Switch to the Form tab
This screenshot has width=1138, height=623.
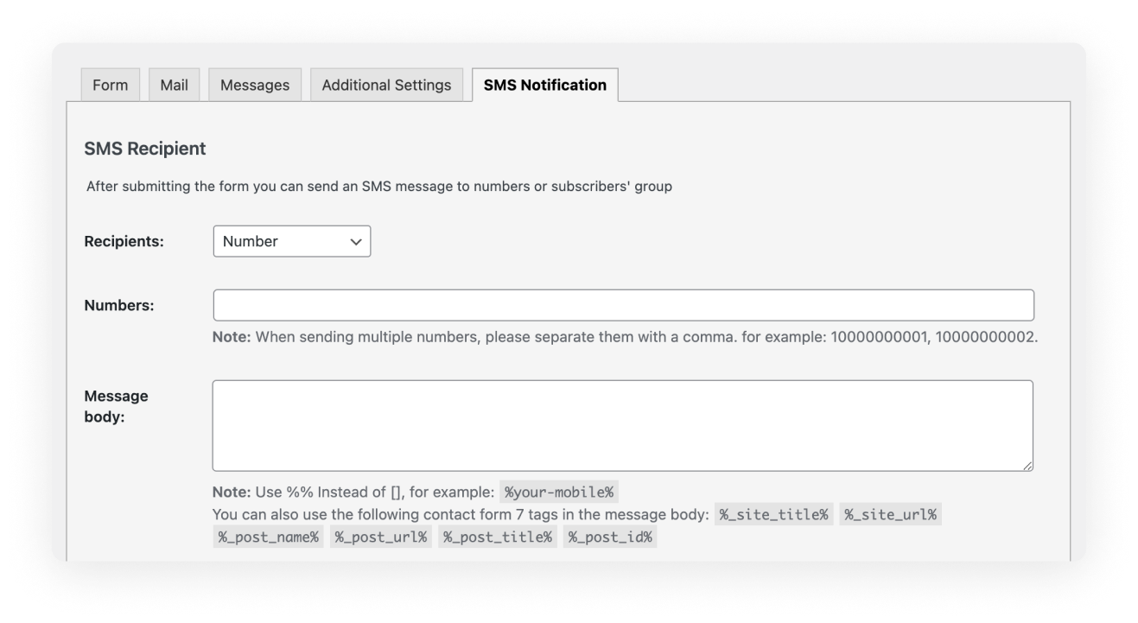tap(110, 85)
